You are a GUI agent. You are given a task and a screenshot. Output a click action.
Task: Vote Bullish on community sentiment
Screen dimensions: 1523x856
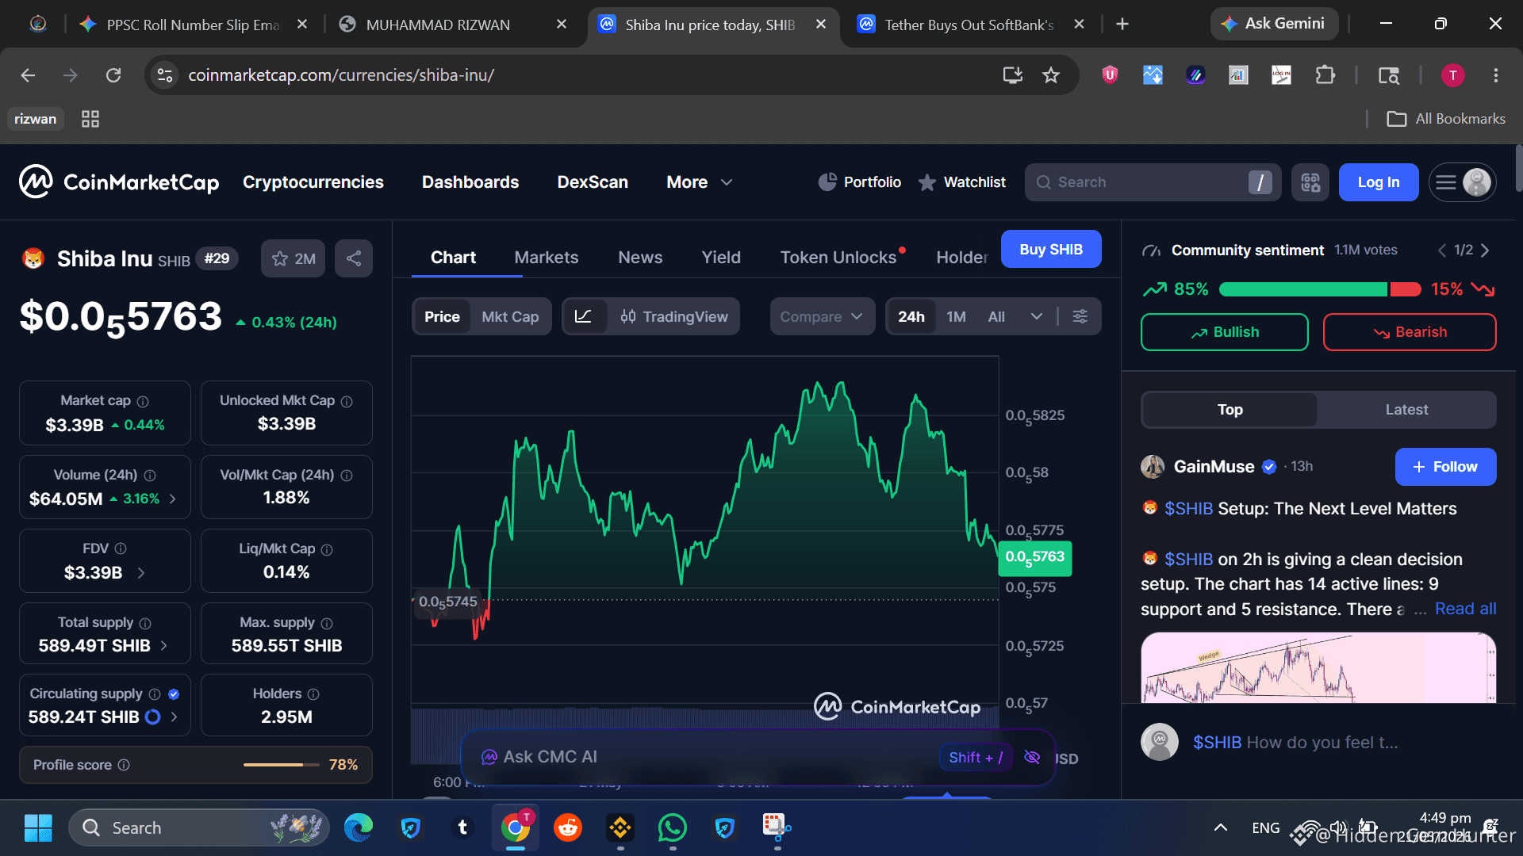click(1225, 332)
